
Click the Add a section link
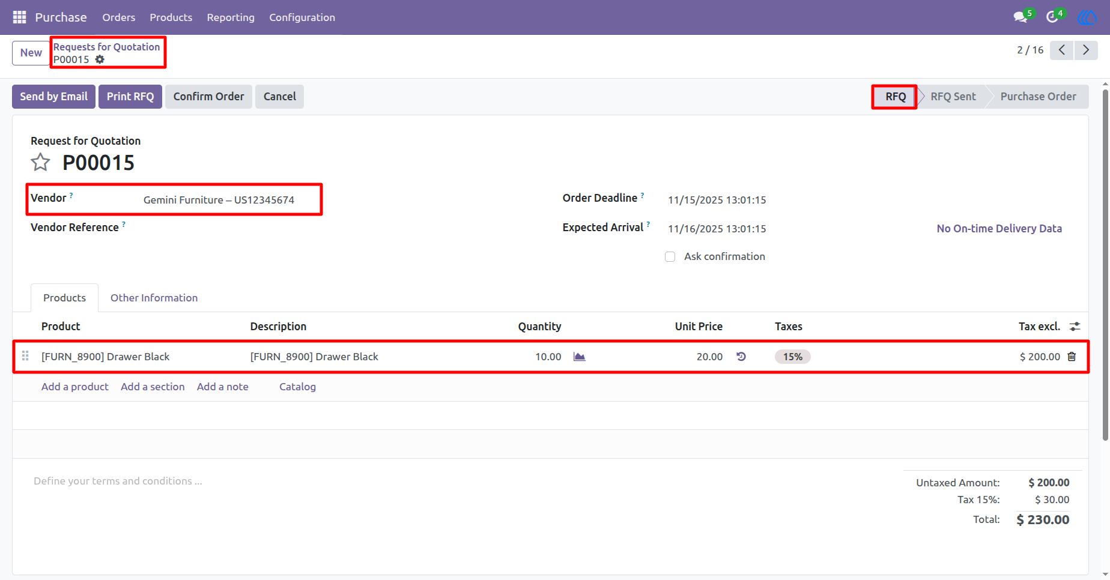click(x=153, y=387)
